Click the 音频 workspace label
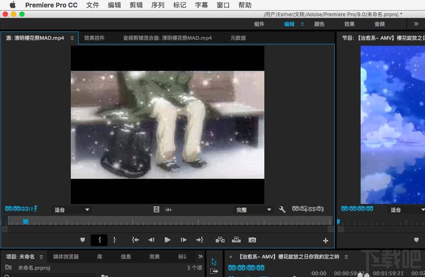 pos(380,24)
